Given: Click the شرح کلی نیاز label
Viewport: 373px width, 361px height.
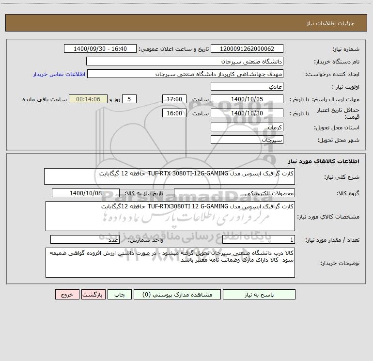Looking at the screenshot, I should coord(342,177).
